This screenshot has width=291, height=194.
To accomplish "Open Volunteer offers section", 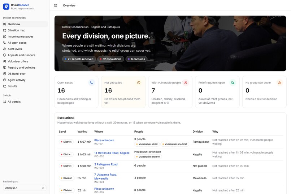I will click(x=25, y=61).
